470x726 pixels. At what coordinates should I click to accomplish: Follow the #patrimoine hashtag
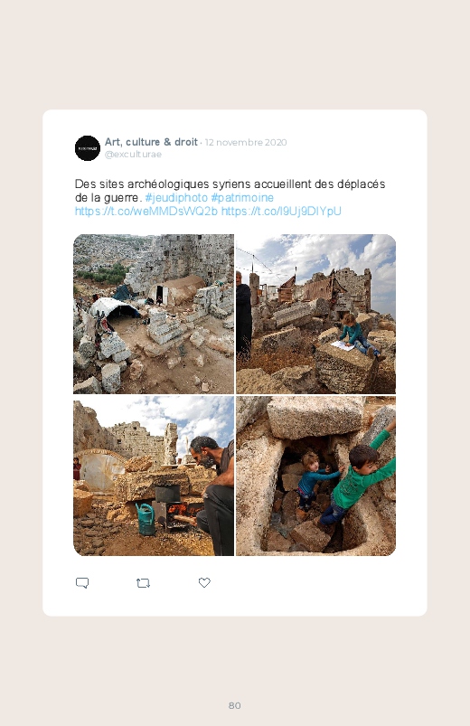(x=242, y=197)
